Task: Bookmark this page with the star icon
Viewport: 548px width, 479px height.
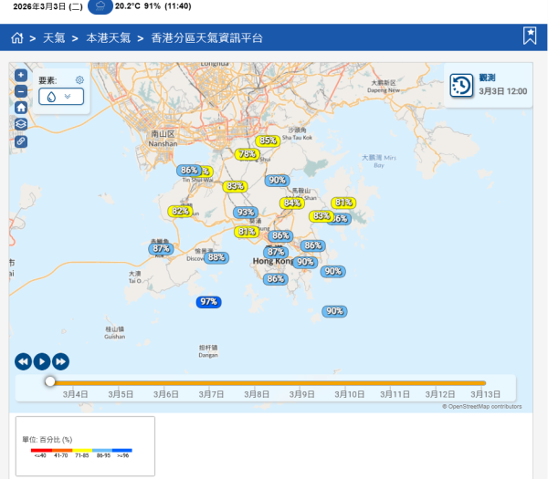Action: click(530, 36)
